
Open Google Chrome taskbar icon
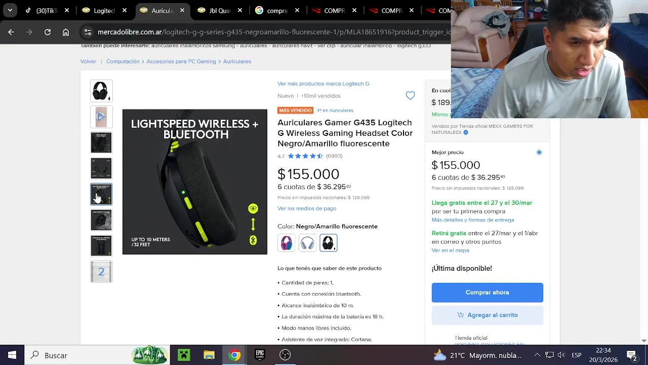point(234,355)
